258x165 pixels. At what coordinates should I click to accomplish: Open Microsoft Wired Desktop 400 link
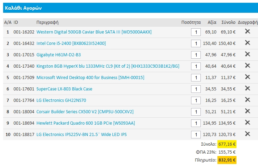click(x=90, y=78)
